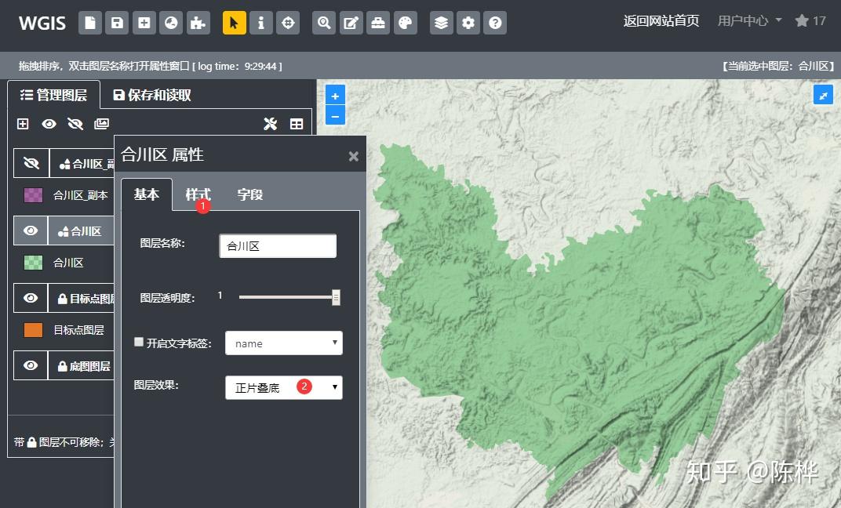This screenshot has height=508, width=841.
Task: Click the 合川区_副本 legend label text
Action: tap(81, 195)
